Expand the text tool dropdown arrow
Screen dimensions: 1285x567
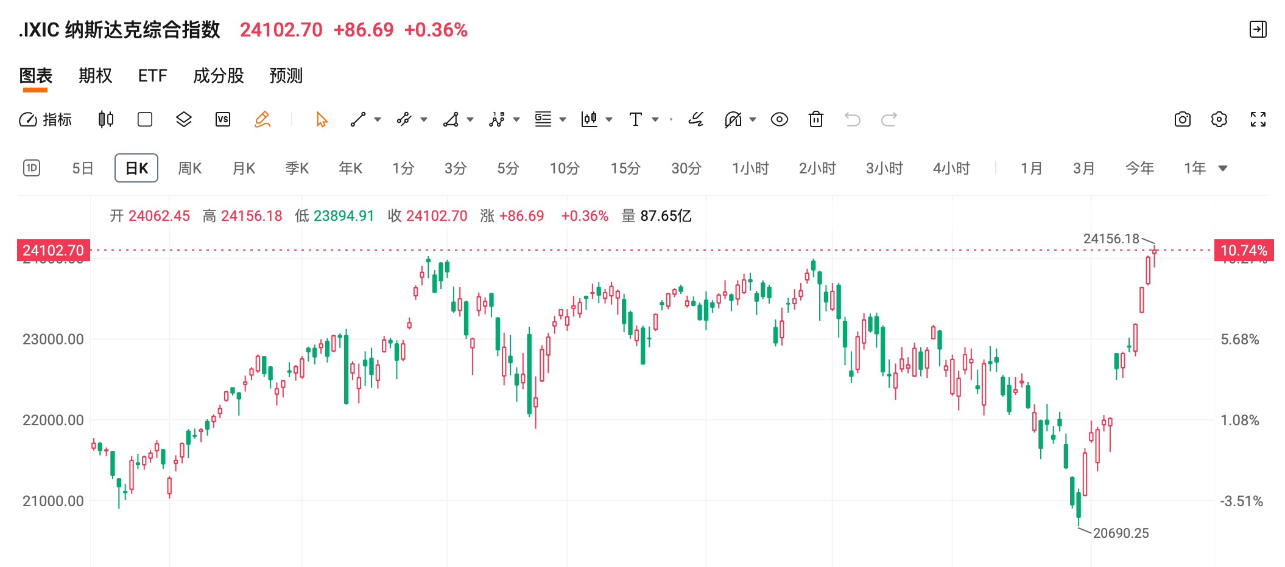(x=655, y=119)
